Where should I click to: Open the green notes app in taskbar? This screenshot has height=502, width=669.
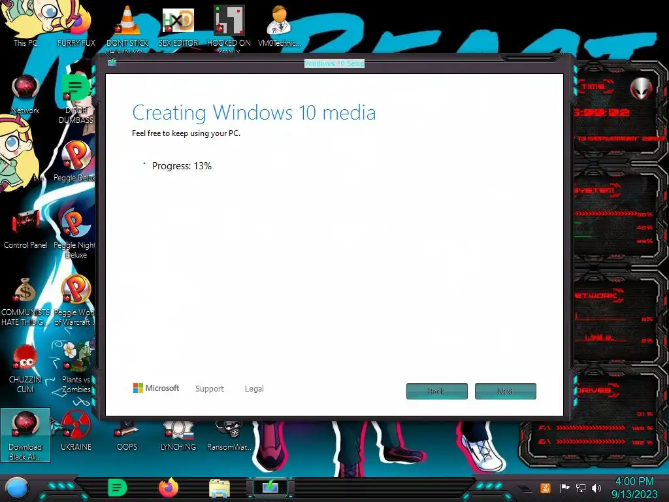(x=118, y=488)
